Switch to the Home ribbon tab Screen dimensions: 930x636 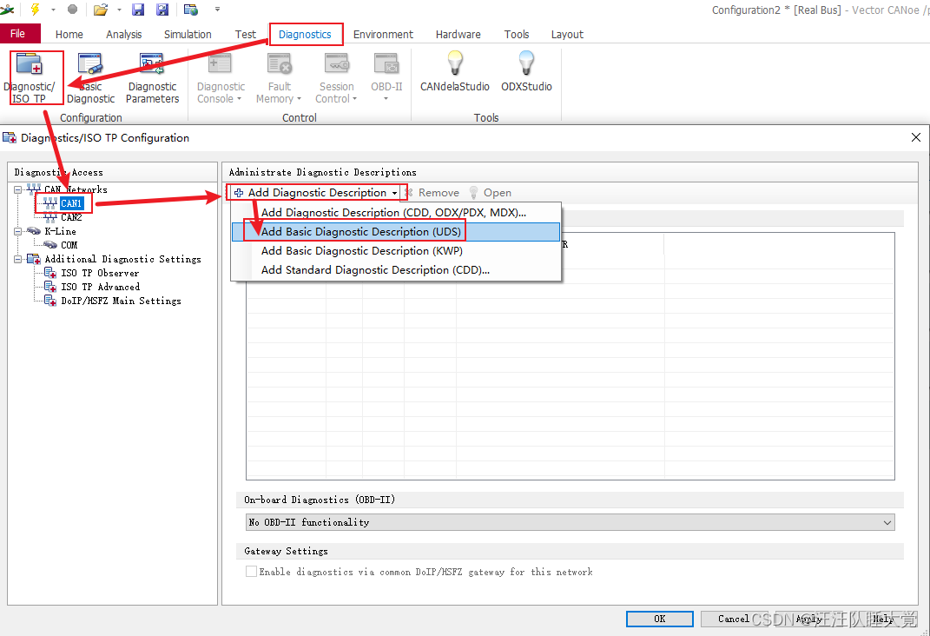69,35
